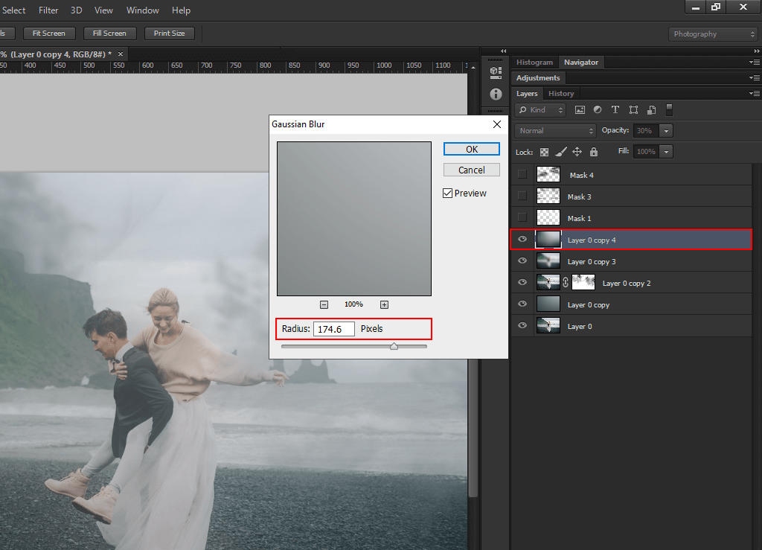Close the Gaussian Blur dialog
Viewport: 762px width, 550px height.
coord(496,124)
